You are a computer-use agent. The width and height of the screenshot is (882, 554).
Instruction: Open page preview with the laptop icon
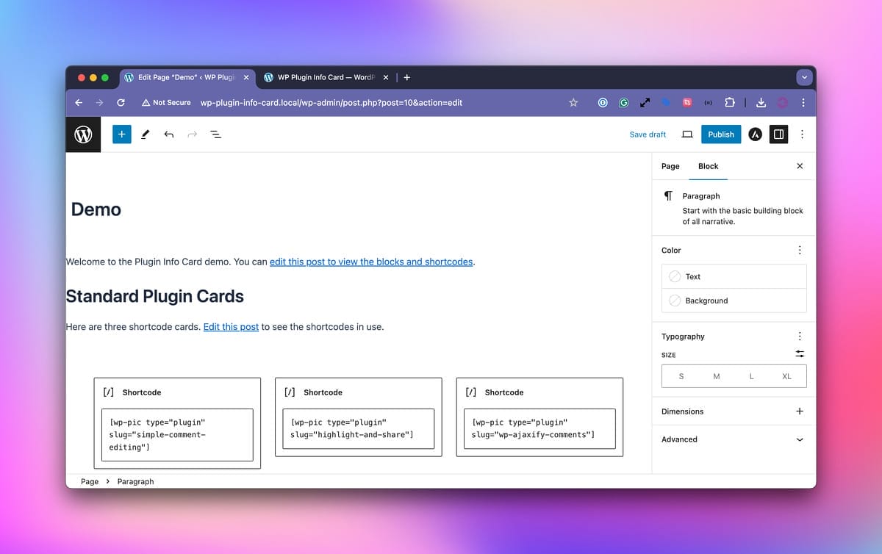point(687,134)
